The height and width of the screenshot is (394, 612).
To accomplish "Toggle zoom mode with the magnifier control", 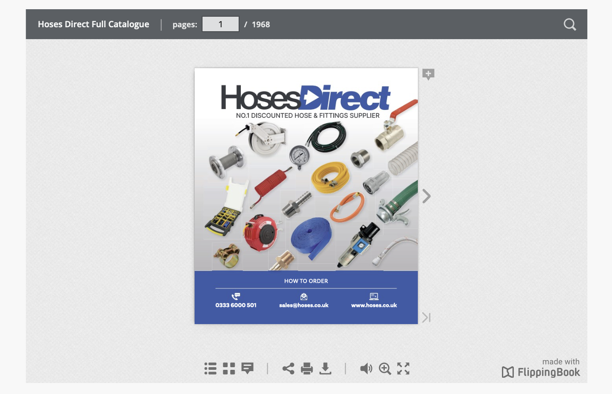I will coord(385,368).
